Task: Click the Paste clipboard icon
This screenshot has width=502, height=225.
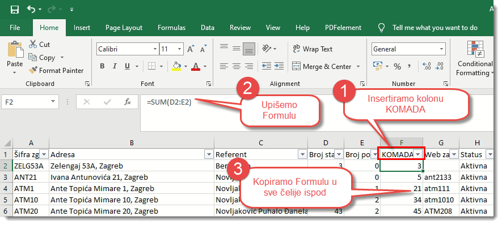Action: [15, 50]
